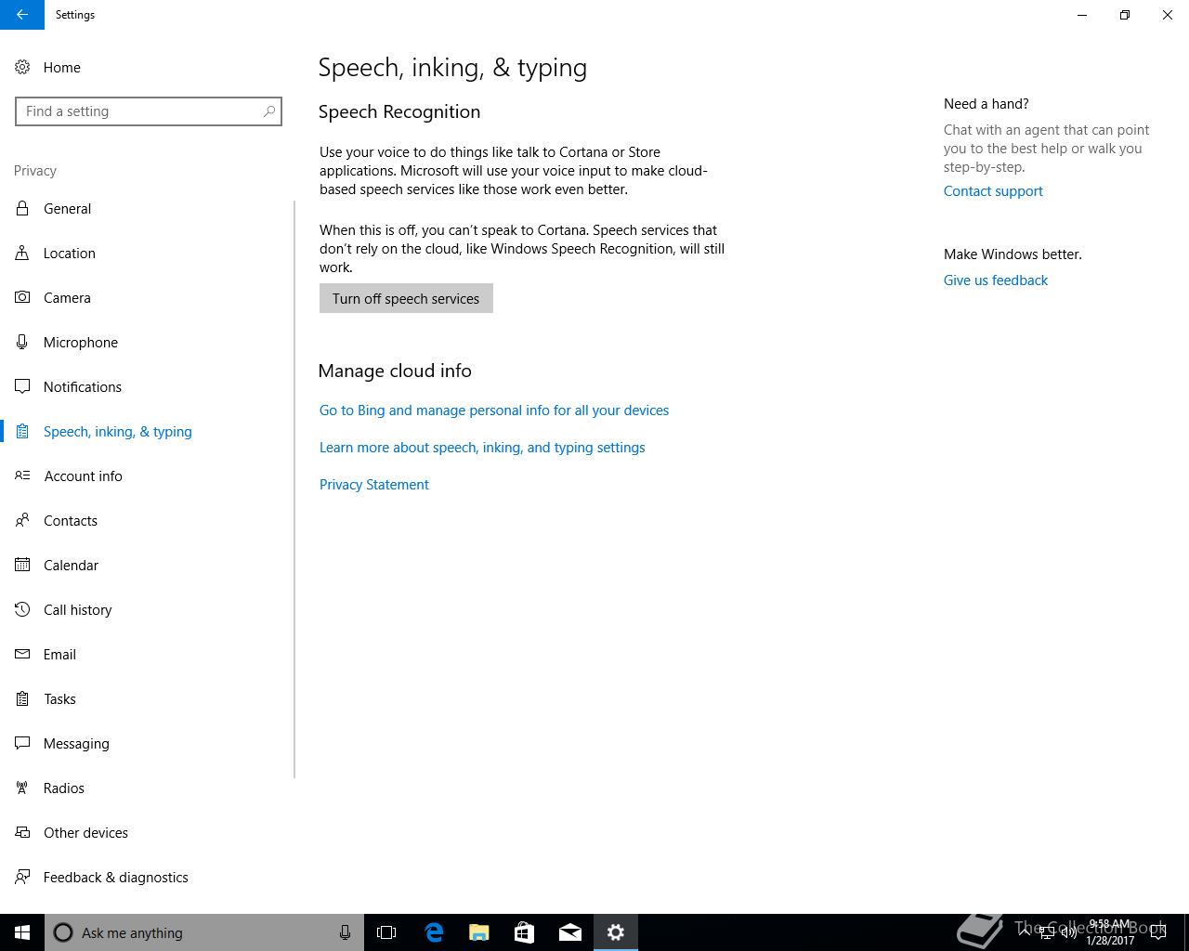
Task: Click the Camera icon in sidebar
Action: click(x=22, y=297)
